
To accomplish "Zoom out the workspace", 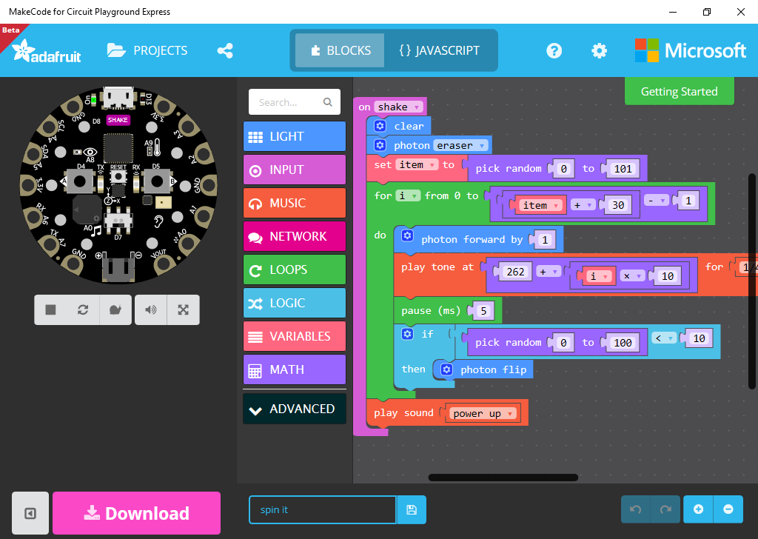I will pyautogui.click(x=728, y=509).
